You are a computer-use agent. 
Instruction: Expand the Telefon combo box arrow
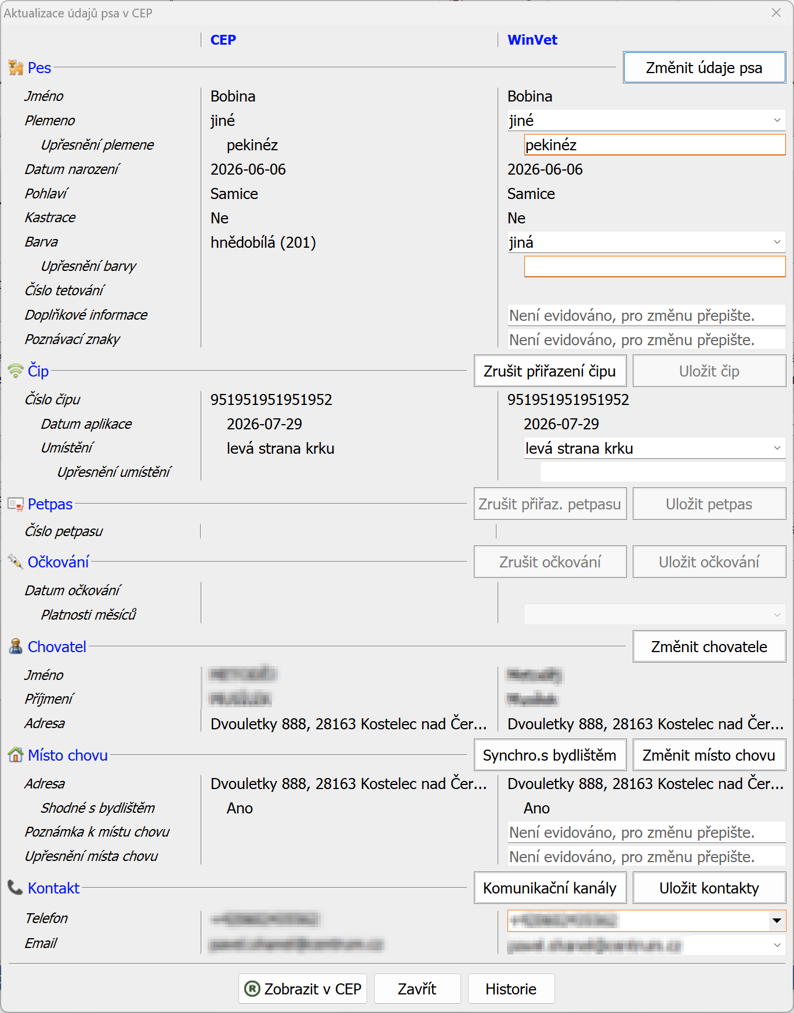[x=777, y=920]
